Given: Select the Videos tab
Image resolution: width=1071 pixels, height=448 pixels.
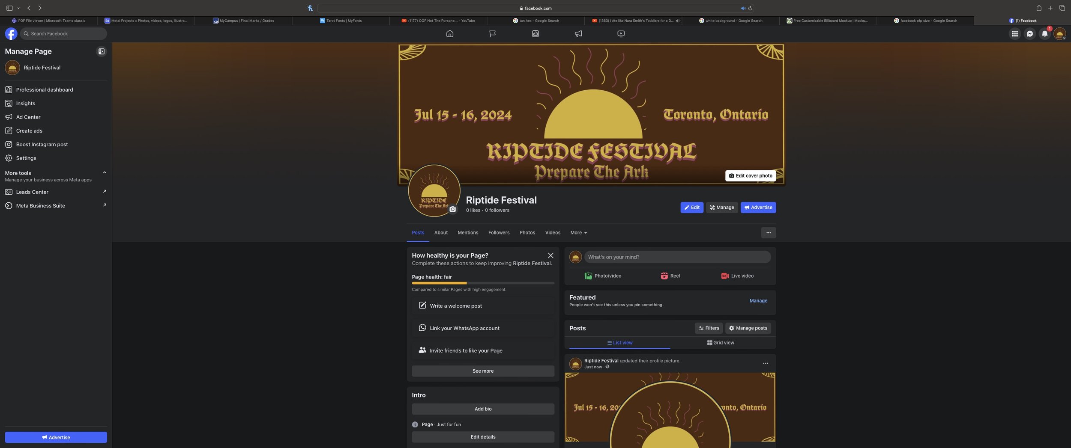Looking at the screenshot, I should [x=553, y=233].
